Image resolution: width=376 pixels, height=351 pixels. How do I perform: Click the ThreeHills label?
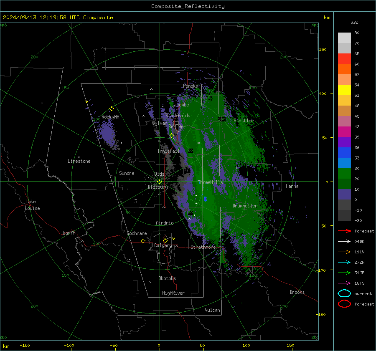coord(210,182)
